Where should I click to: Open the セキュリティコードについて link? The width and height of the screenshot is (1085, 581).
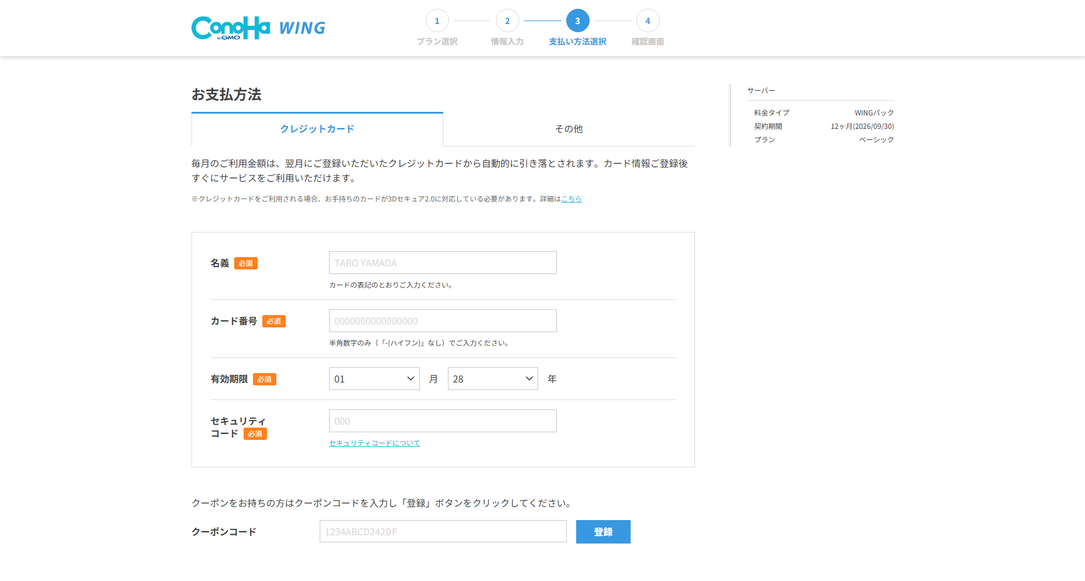click(374, 443)
